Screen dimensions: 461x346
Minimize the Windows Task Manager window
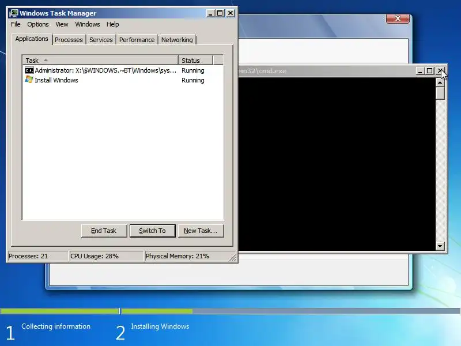tap(210, 13)
